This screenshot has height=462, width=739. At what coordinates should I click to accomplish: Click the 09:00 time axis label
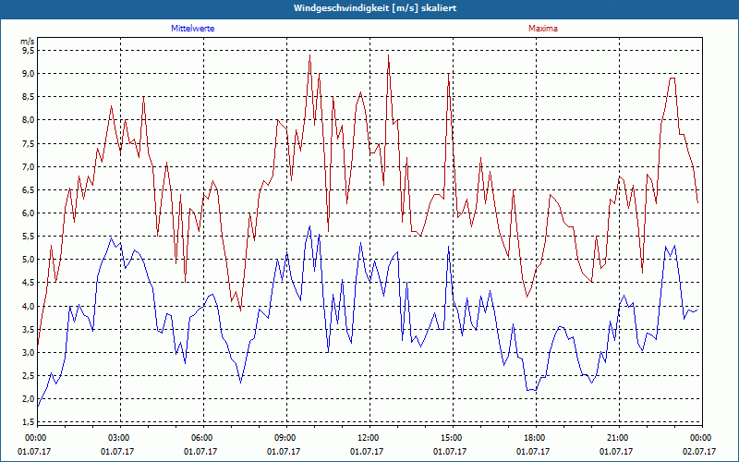coord(284,438)
